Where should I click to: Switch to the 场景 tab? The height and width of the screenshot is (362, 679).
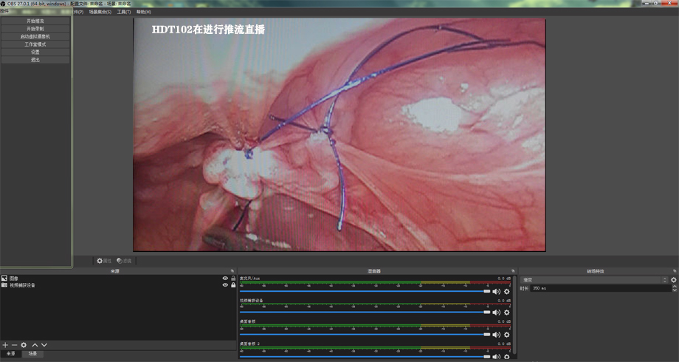[32, 354]
